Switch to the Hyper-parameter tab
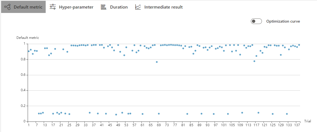This screenshot has width=317, height=132. click(x=76, y=7)
